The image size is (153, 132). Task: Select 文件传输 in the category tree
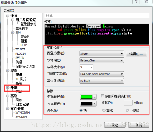17,109
